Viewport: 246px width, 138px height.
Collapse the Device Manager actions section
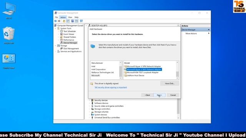[x=209, y=30]
